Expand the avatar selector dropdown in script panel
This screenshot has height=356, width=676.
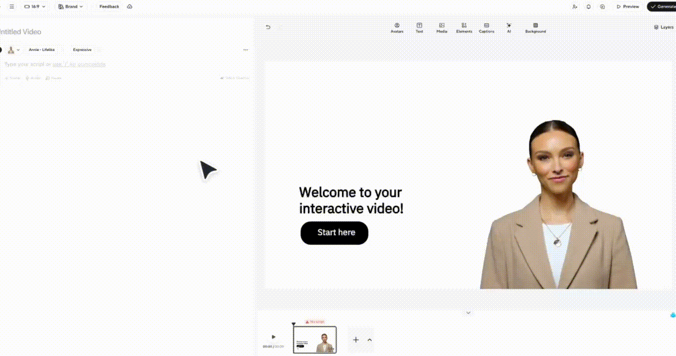tap(13, 50)
